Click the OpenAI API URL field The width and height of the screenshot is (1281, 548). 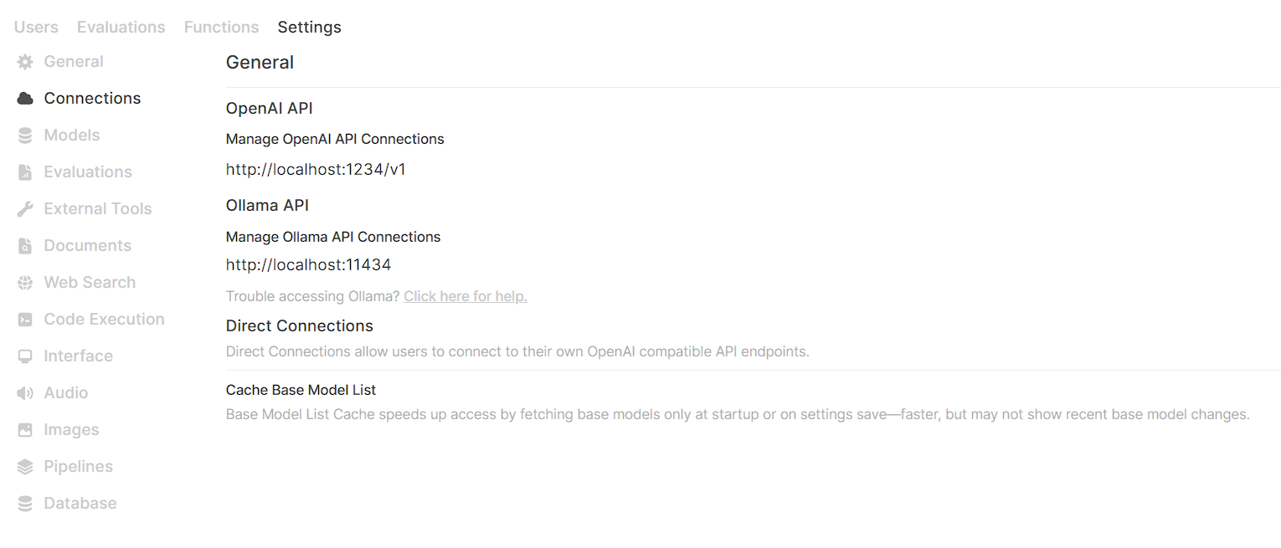(316, 170)
